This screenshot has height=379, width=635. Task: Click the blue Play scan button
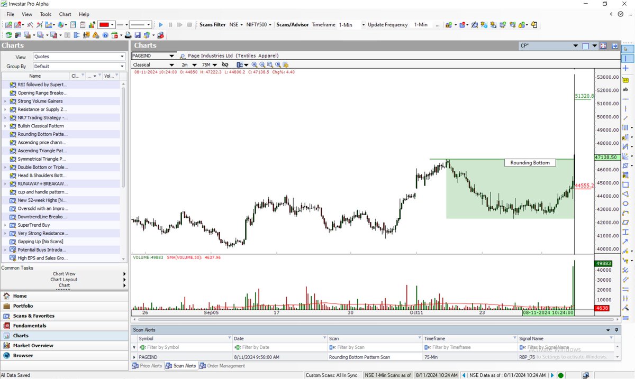[x=161, y=24]
